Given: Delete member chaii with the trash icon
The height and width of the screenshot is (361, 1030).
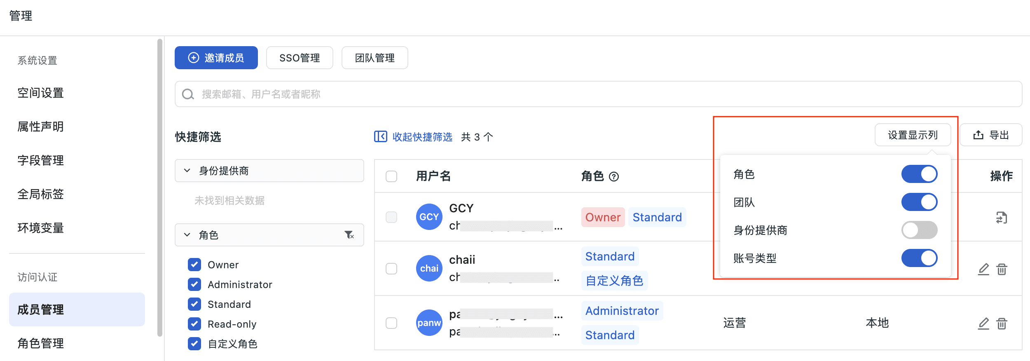Looking at the screenshot, I should click(1002, 269).
